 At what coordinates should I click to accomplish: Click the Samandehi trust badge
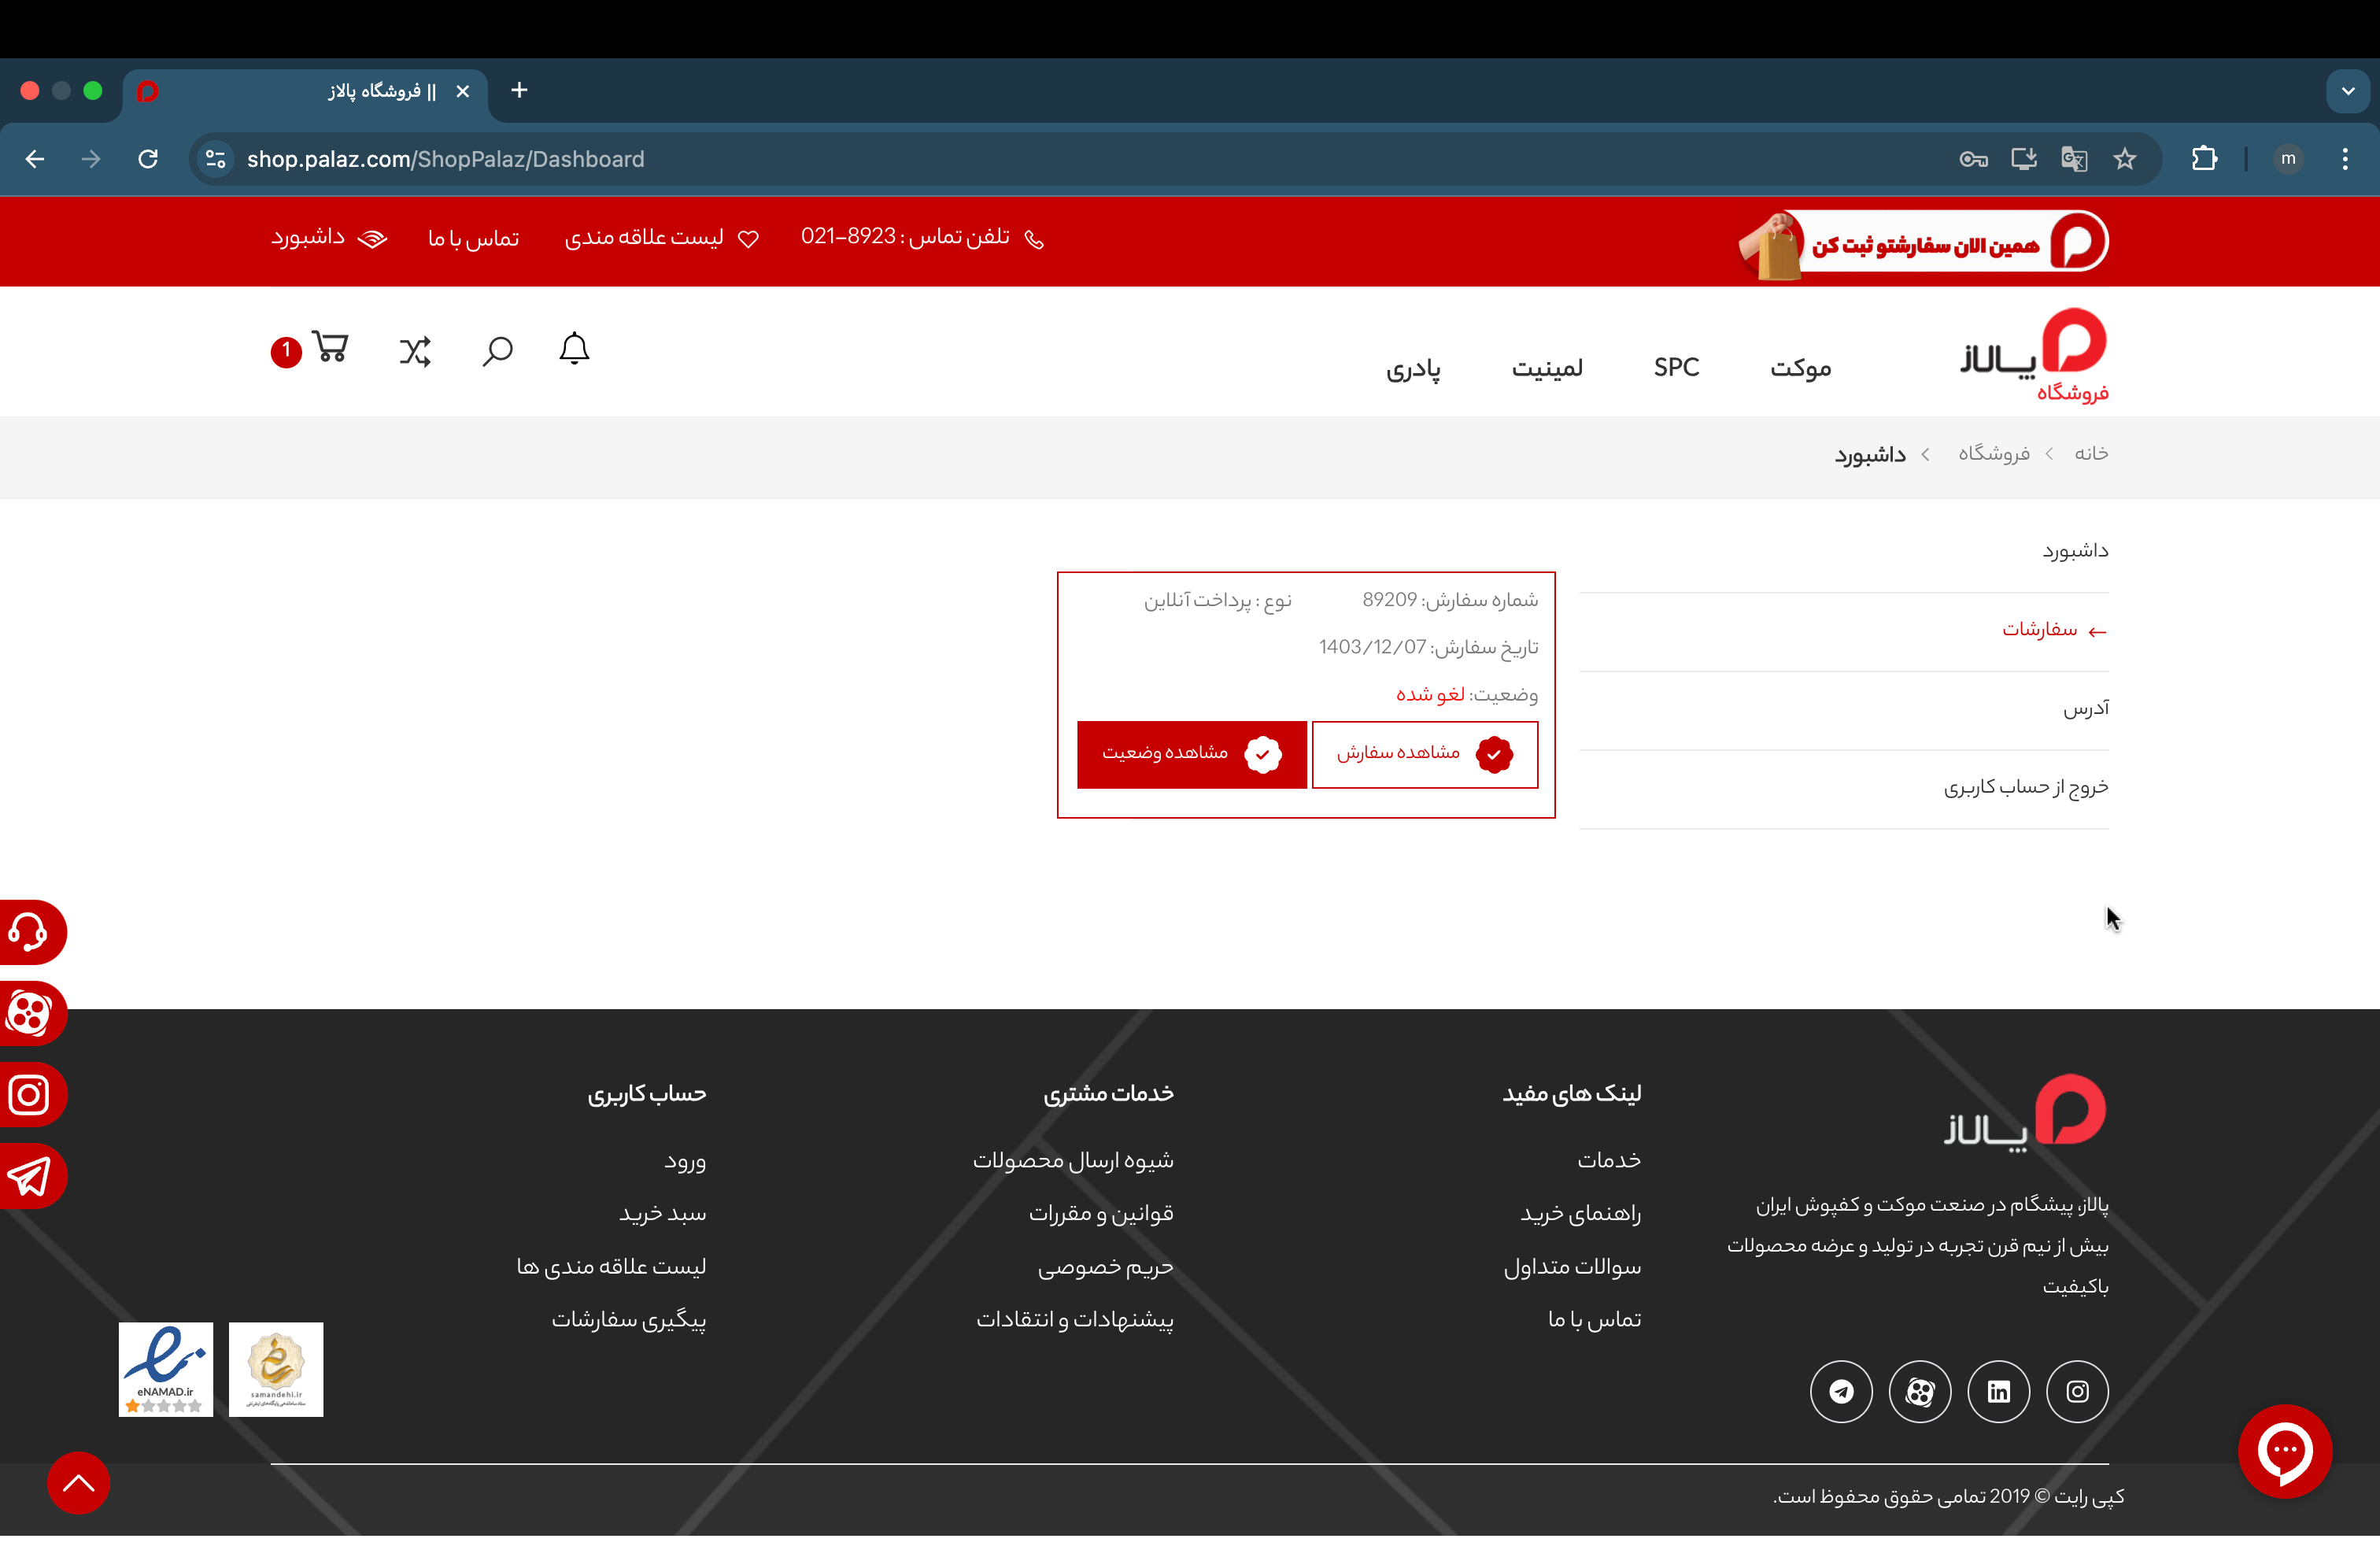[x=276, y=1369]
